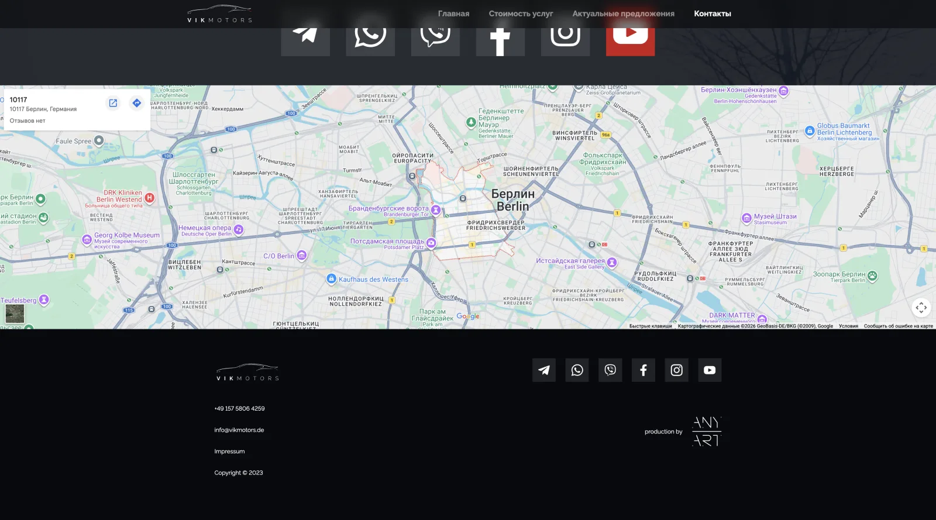Click the Tierpark Berlin zoo marker
The image size is (936, 520).
[x=872, y=276]
